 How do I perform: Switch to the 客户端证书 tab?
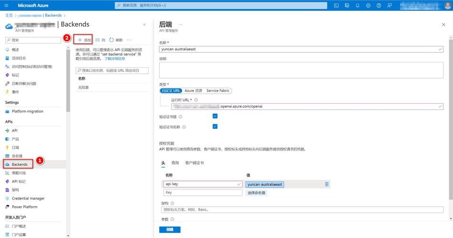tap(195, 163)
